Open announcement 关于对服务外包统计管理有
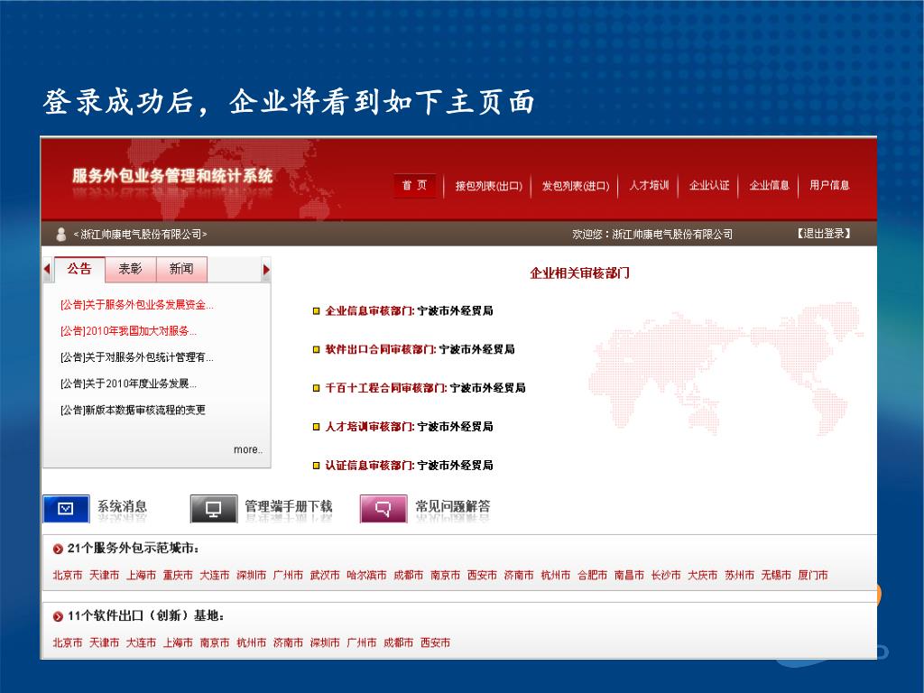 pos(137,357)
